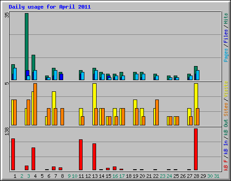Image resolution: width=231 pixels, height=181 pixels.
Task: Click the light blue Pages bar for day 13
Action: click(x=96, y=75)
